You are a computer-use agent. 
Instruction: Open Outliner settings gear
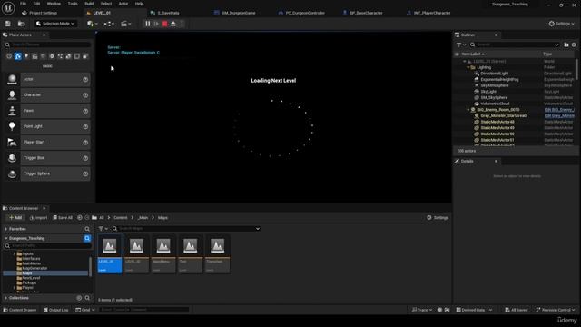574,45
